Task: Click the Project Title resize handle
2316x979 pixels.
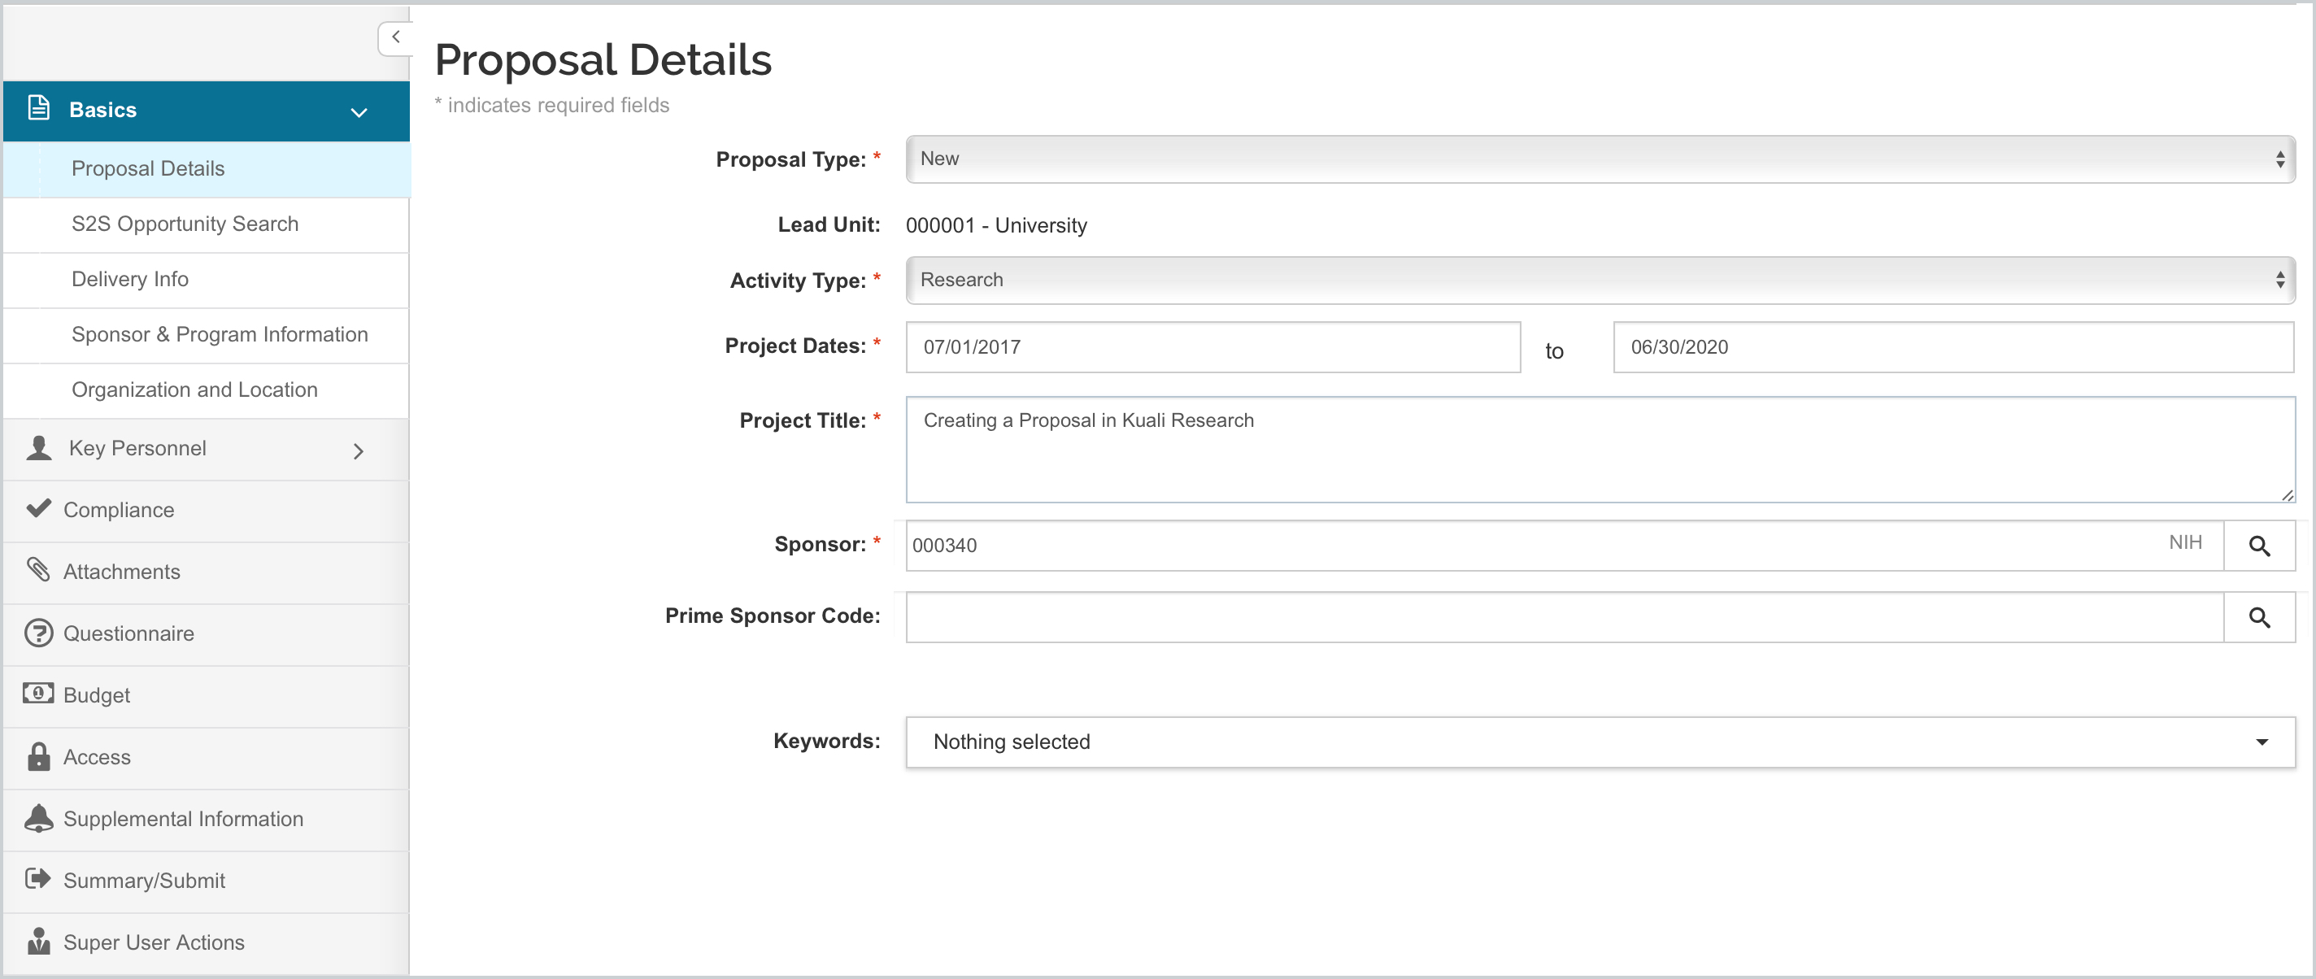Action: click(2287, 494)
